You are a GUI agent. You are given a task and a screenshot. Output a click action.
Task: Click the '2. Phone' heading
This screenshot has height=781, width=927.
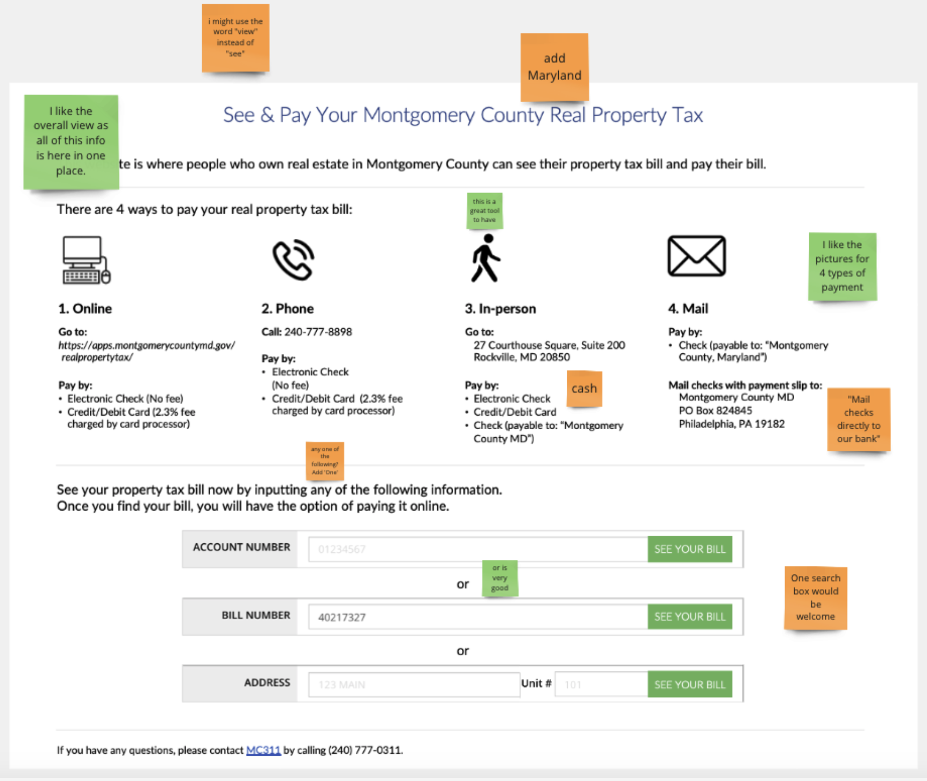288,309
